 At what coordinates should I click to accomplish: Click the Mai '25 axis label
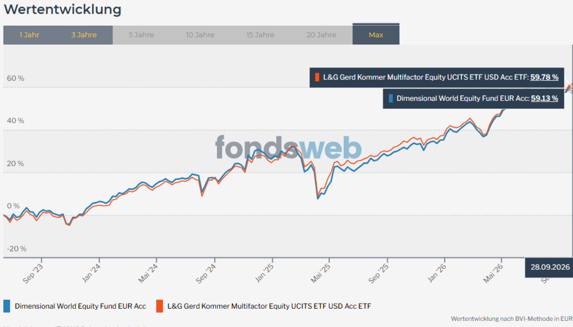tap(321, 273)
